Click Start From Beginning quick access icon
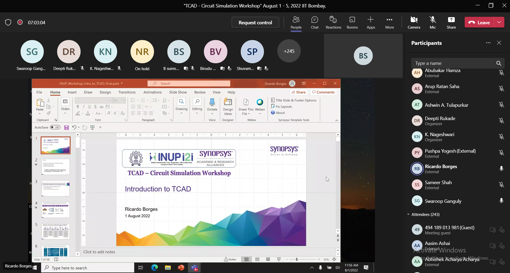 coord(93,127)
